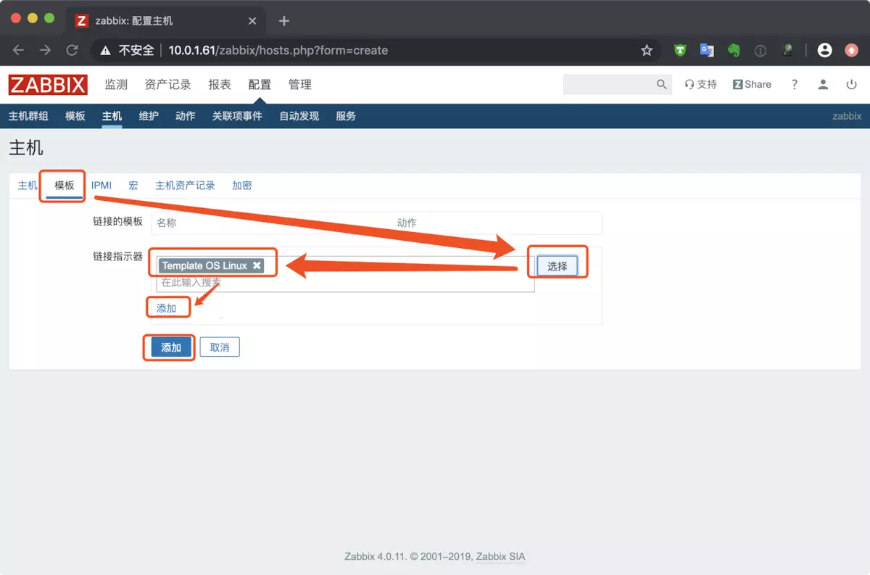
Task: Click the small 添加 link under templates
Action: tap(167, 308)
